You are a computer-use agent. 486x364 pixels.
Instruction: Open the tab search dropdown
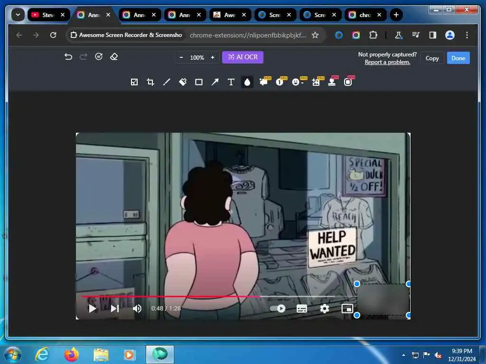tap(18, 15)
